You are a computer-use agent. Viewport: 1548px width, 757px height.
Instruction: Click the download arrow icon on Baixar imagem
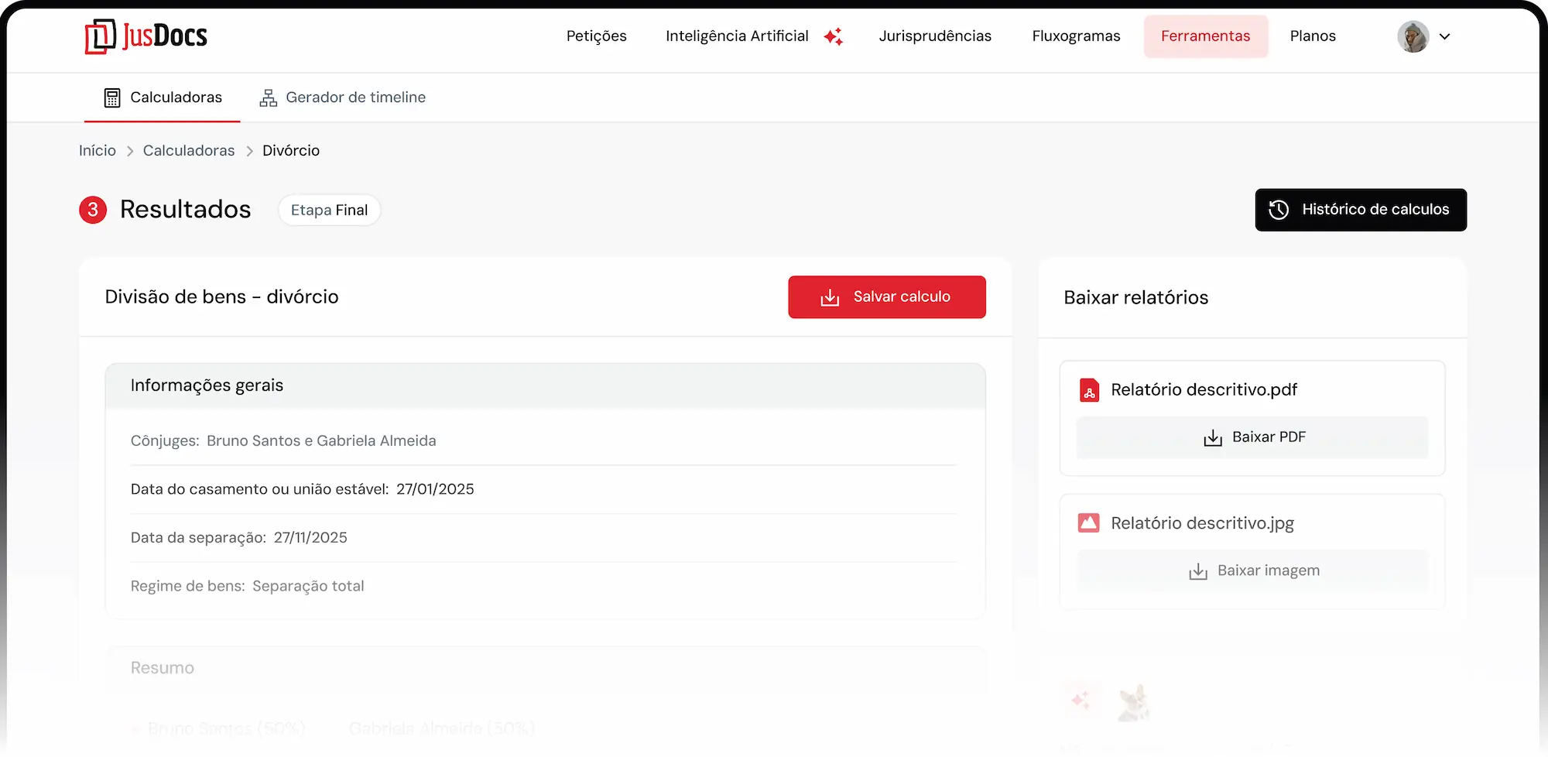1198,570
